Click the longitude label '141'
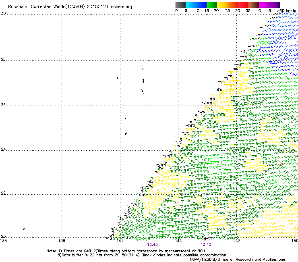 point(120,241)
